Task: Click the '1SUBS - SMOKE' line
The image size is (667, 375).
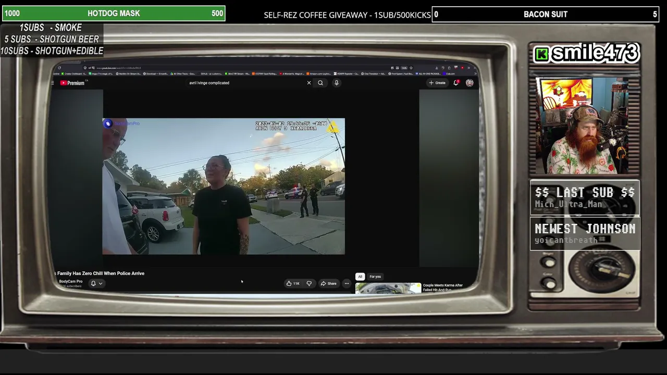Action: point(51,28)
